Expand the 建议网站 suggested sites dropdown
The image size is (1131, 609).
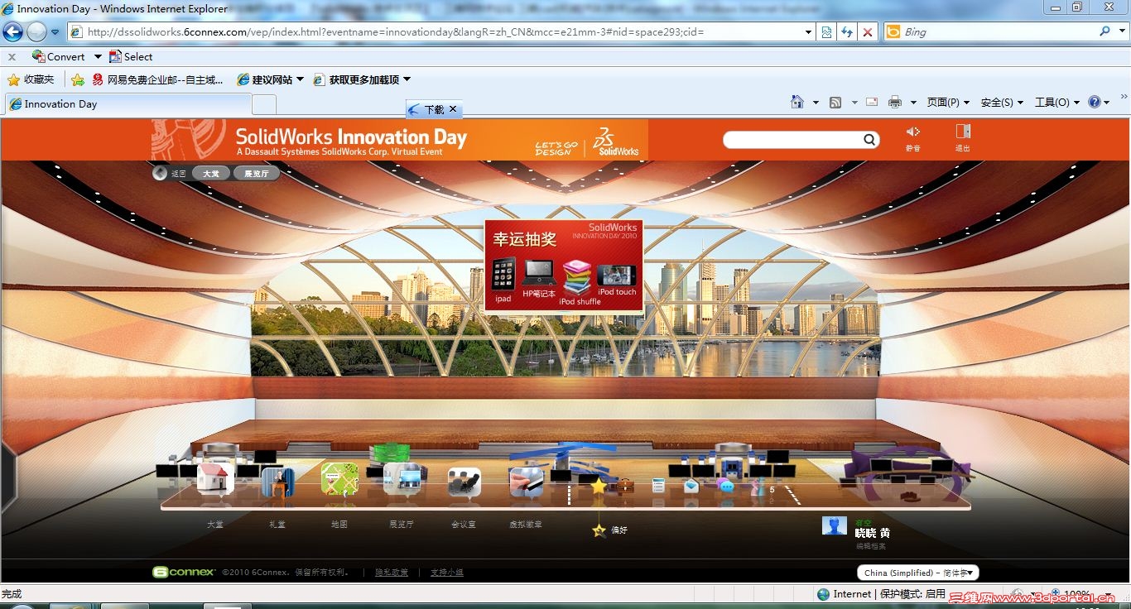coord(300,79)
